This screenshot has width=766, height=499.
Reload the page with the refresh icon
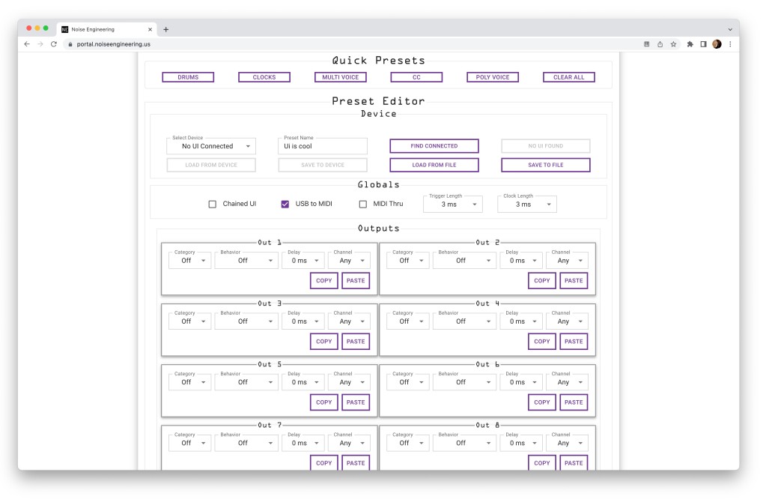(x=54, y=44)
